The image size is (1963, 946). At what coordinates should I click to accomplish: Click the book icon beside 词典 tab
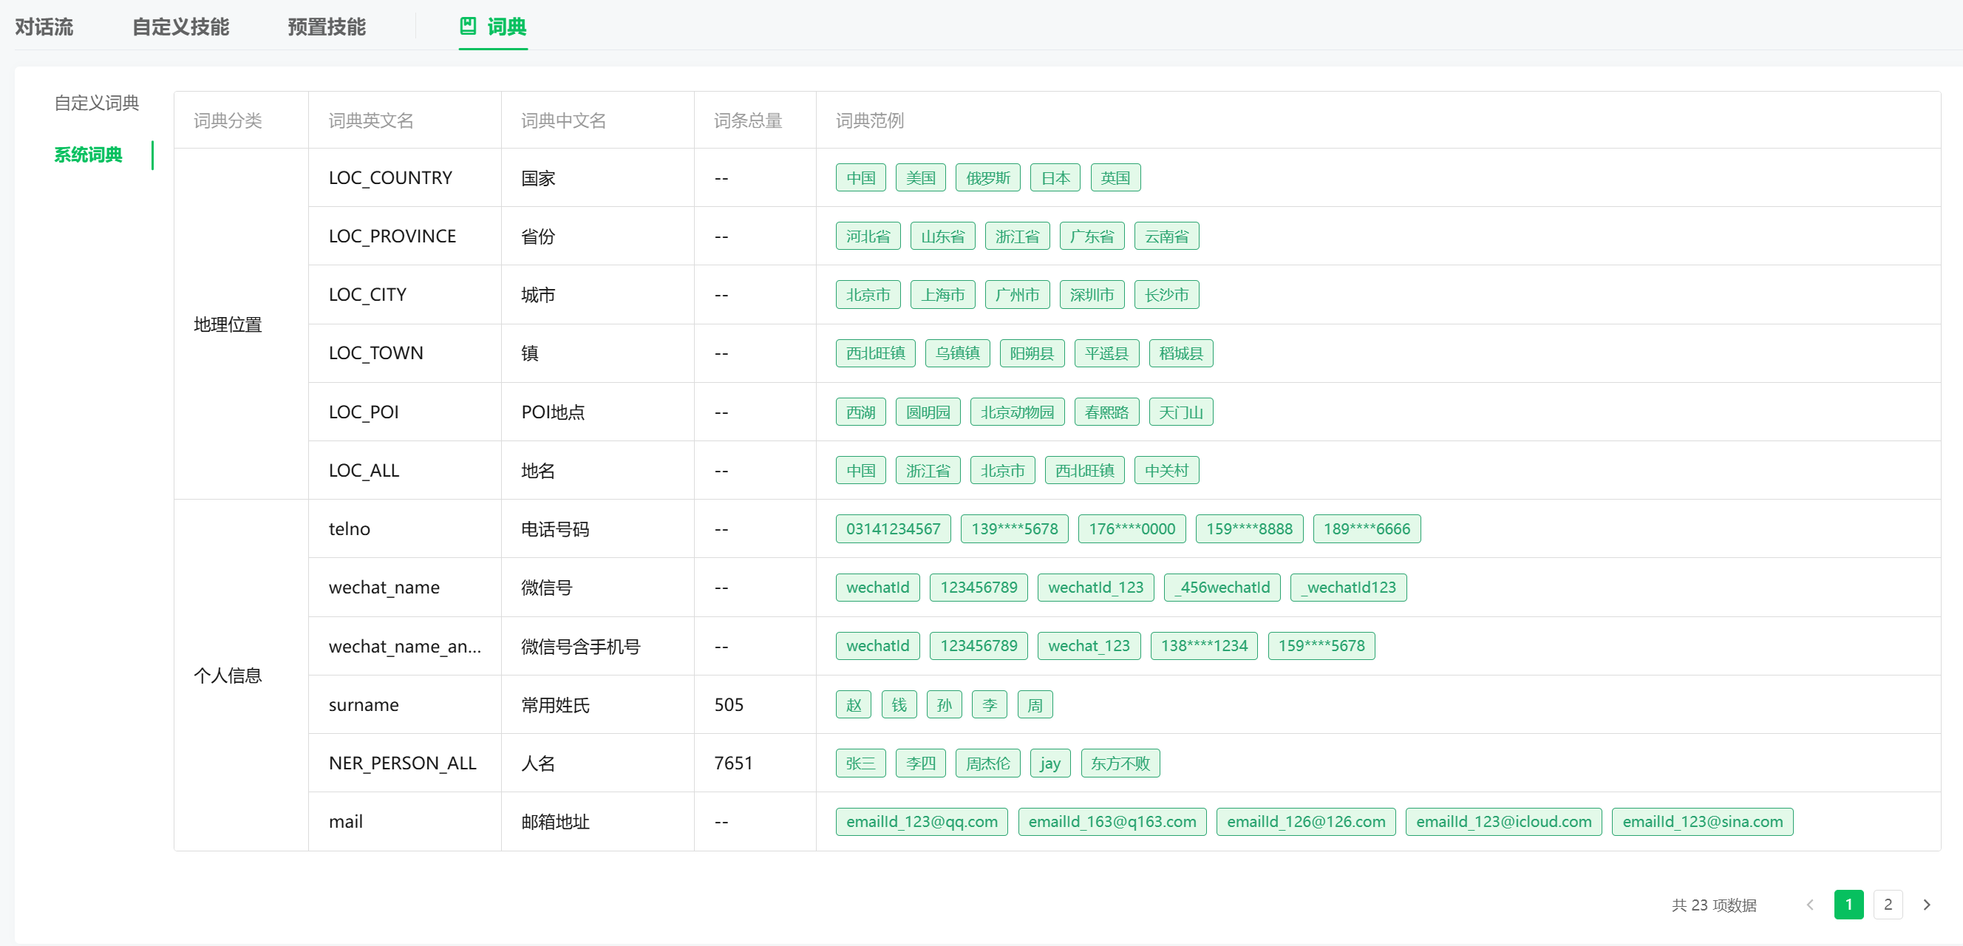[x=468, y=27]
